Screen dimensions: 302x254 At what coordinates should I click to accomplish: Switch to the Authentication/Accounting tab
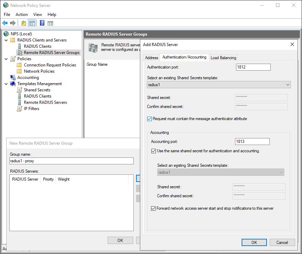[184, 57]
